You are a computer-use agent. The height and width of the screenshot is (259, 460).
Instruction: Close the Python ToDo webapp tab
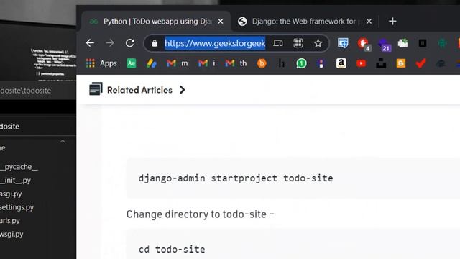221,22
